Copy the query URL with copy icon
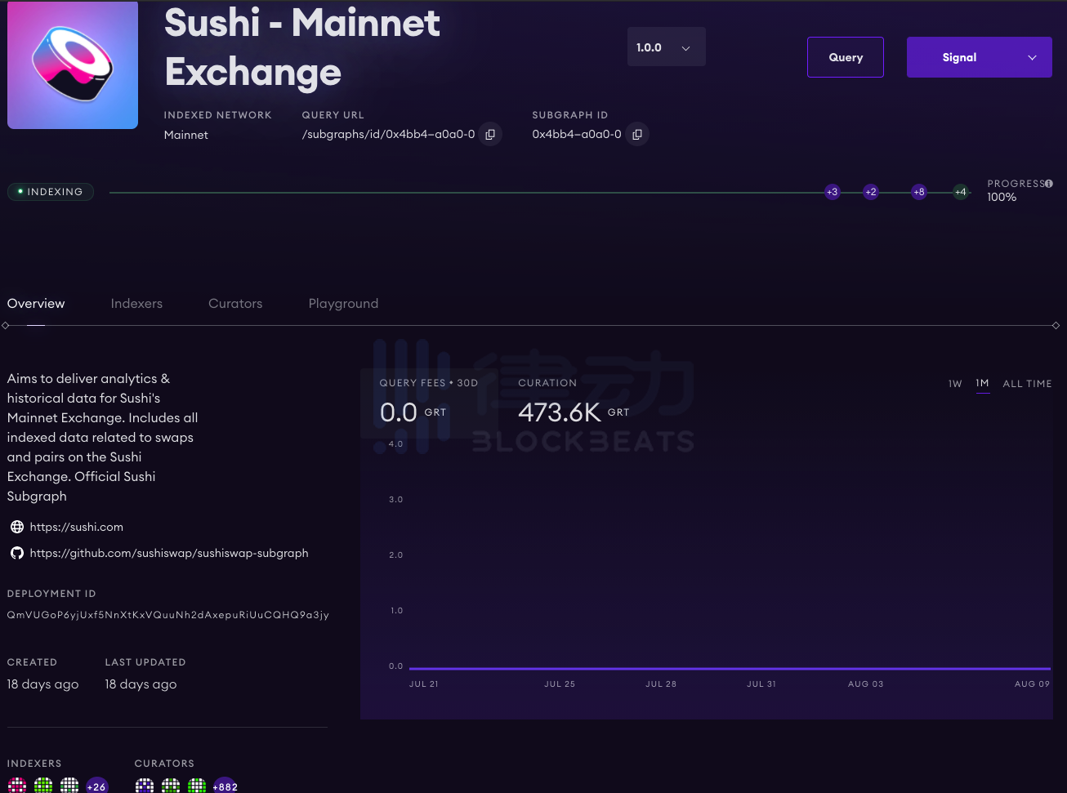The image size is (1067, 793). (x=490, y=135)
